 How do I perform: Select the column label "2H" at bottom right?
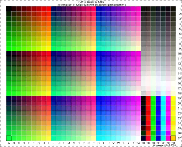pyautogui.click(x=173, y=143)
